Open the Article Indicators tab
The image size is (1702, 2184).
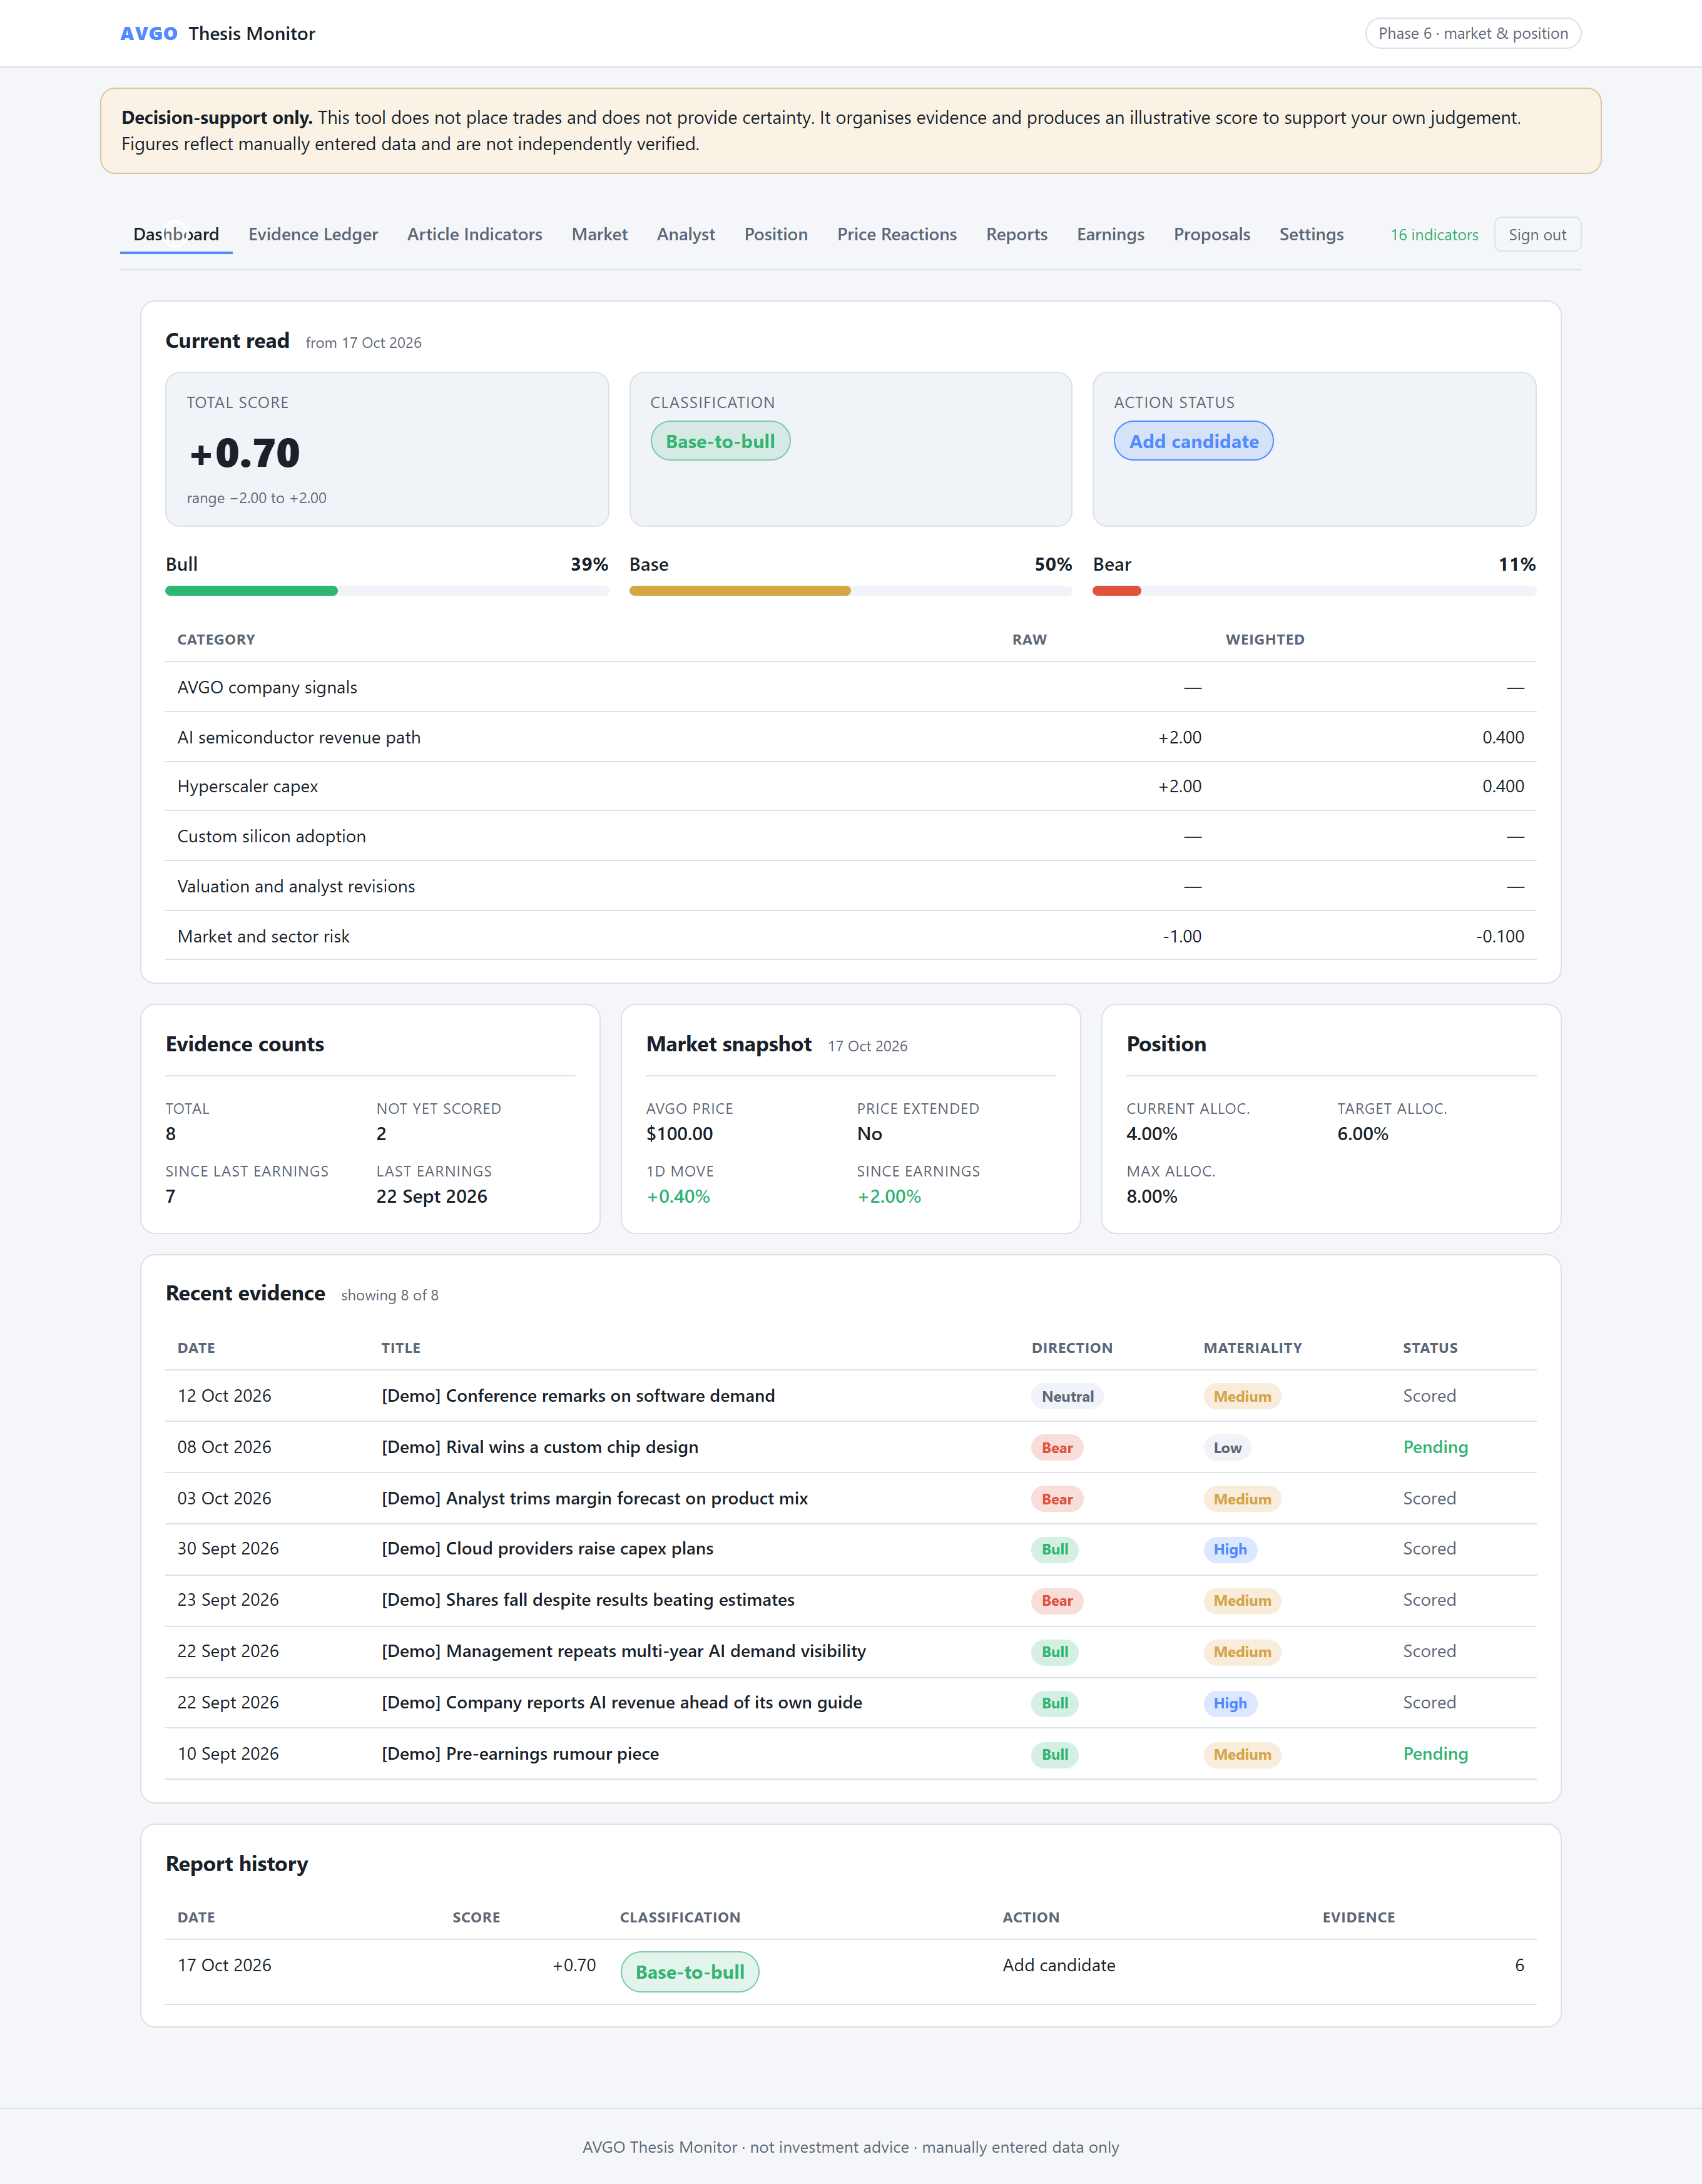(x=475, y=234)
